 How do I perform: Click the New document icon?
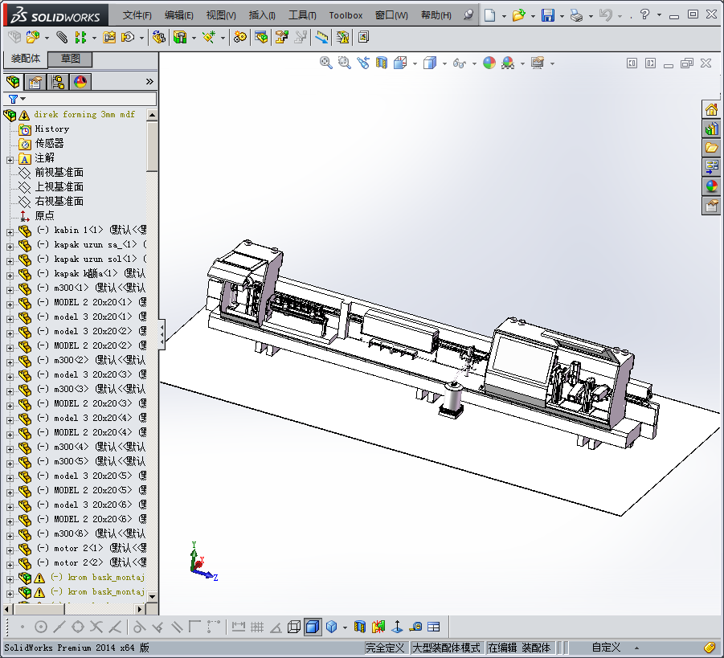(489, 15)
